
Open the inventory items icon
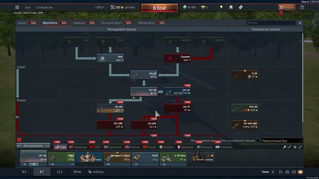point(241,7)
